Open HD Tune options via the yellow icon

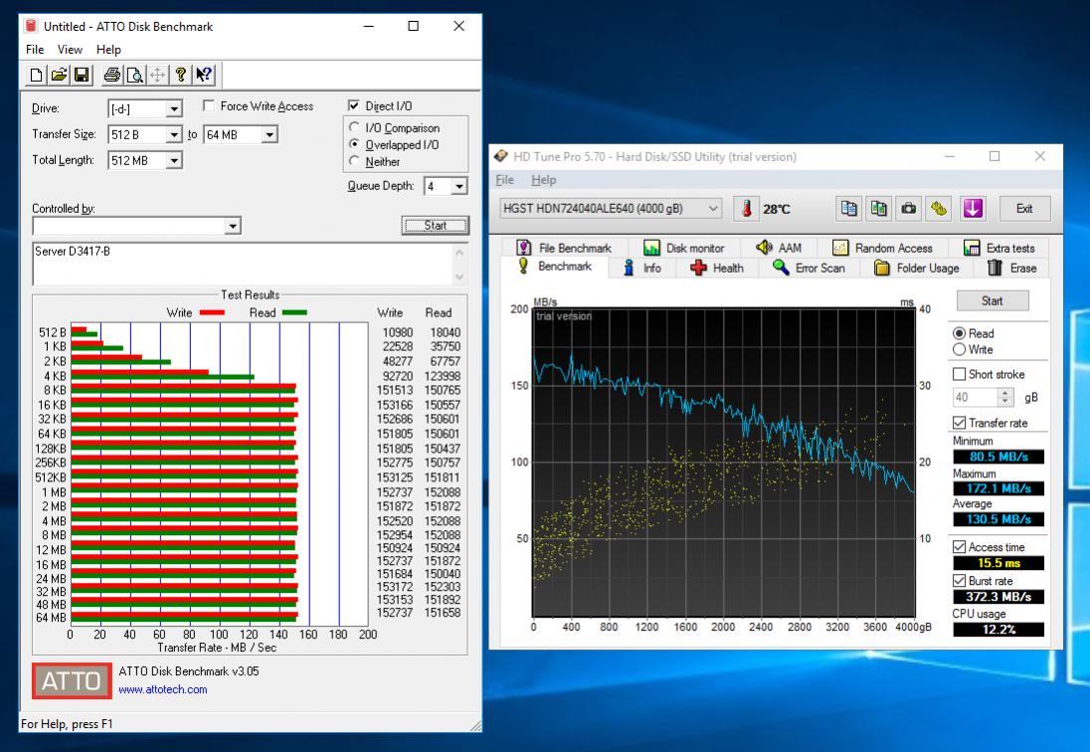[939, 209]
